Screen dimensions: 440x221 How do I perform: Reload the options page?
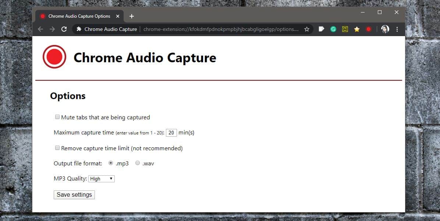tap(64, 29)
